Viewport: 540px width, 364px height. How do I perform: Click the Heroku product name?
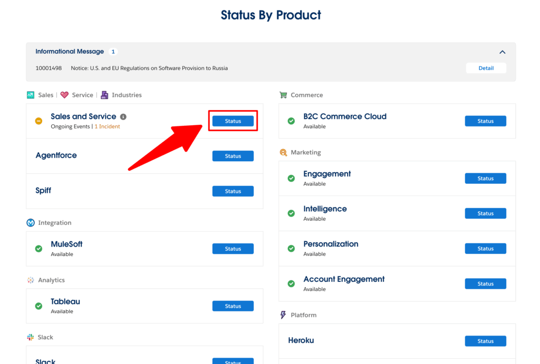tap(301, 341)
